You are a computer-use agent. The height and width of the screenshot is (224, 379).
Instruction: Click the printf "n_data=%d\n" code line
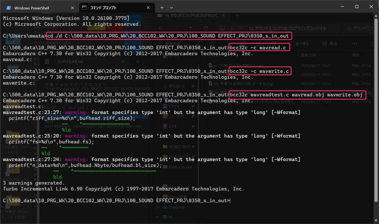click(x=85, y=165)
